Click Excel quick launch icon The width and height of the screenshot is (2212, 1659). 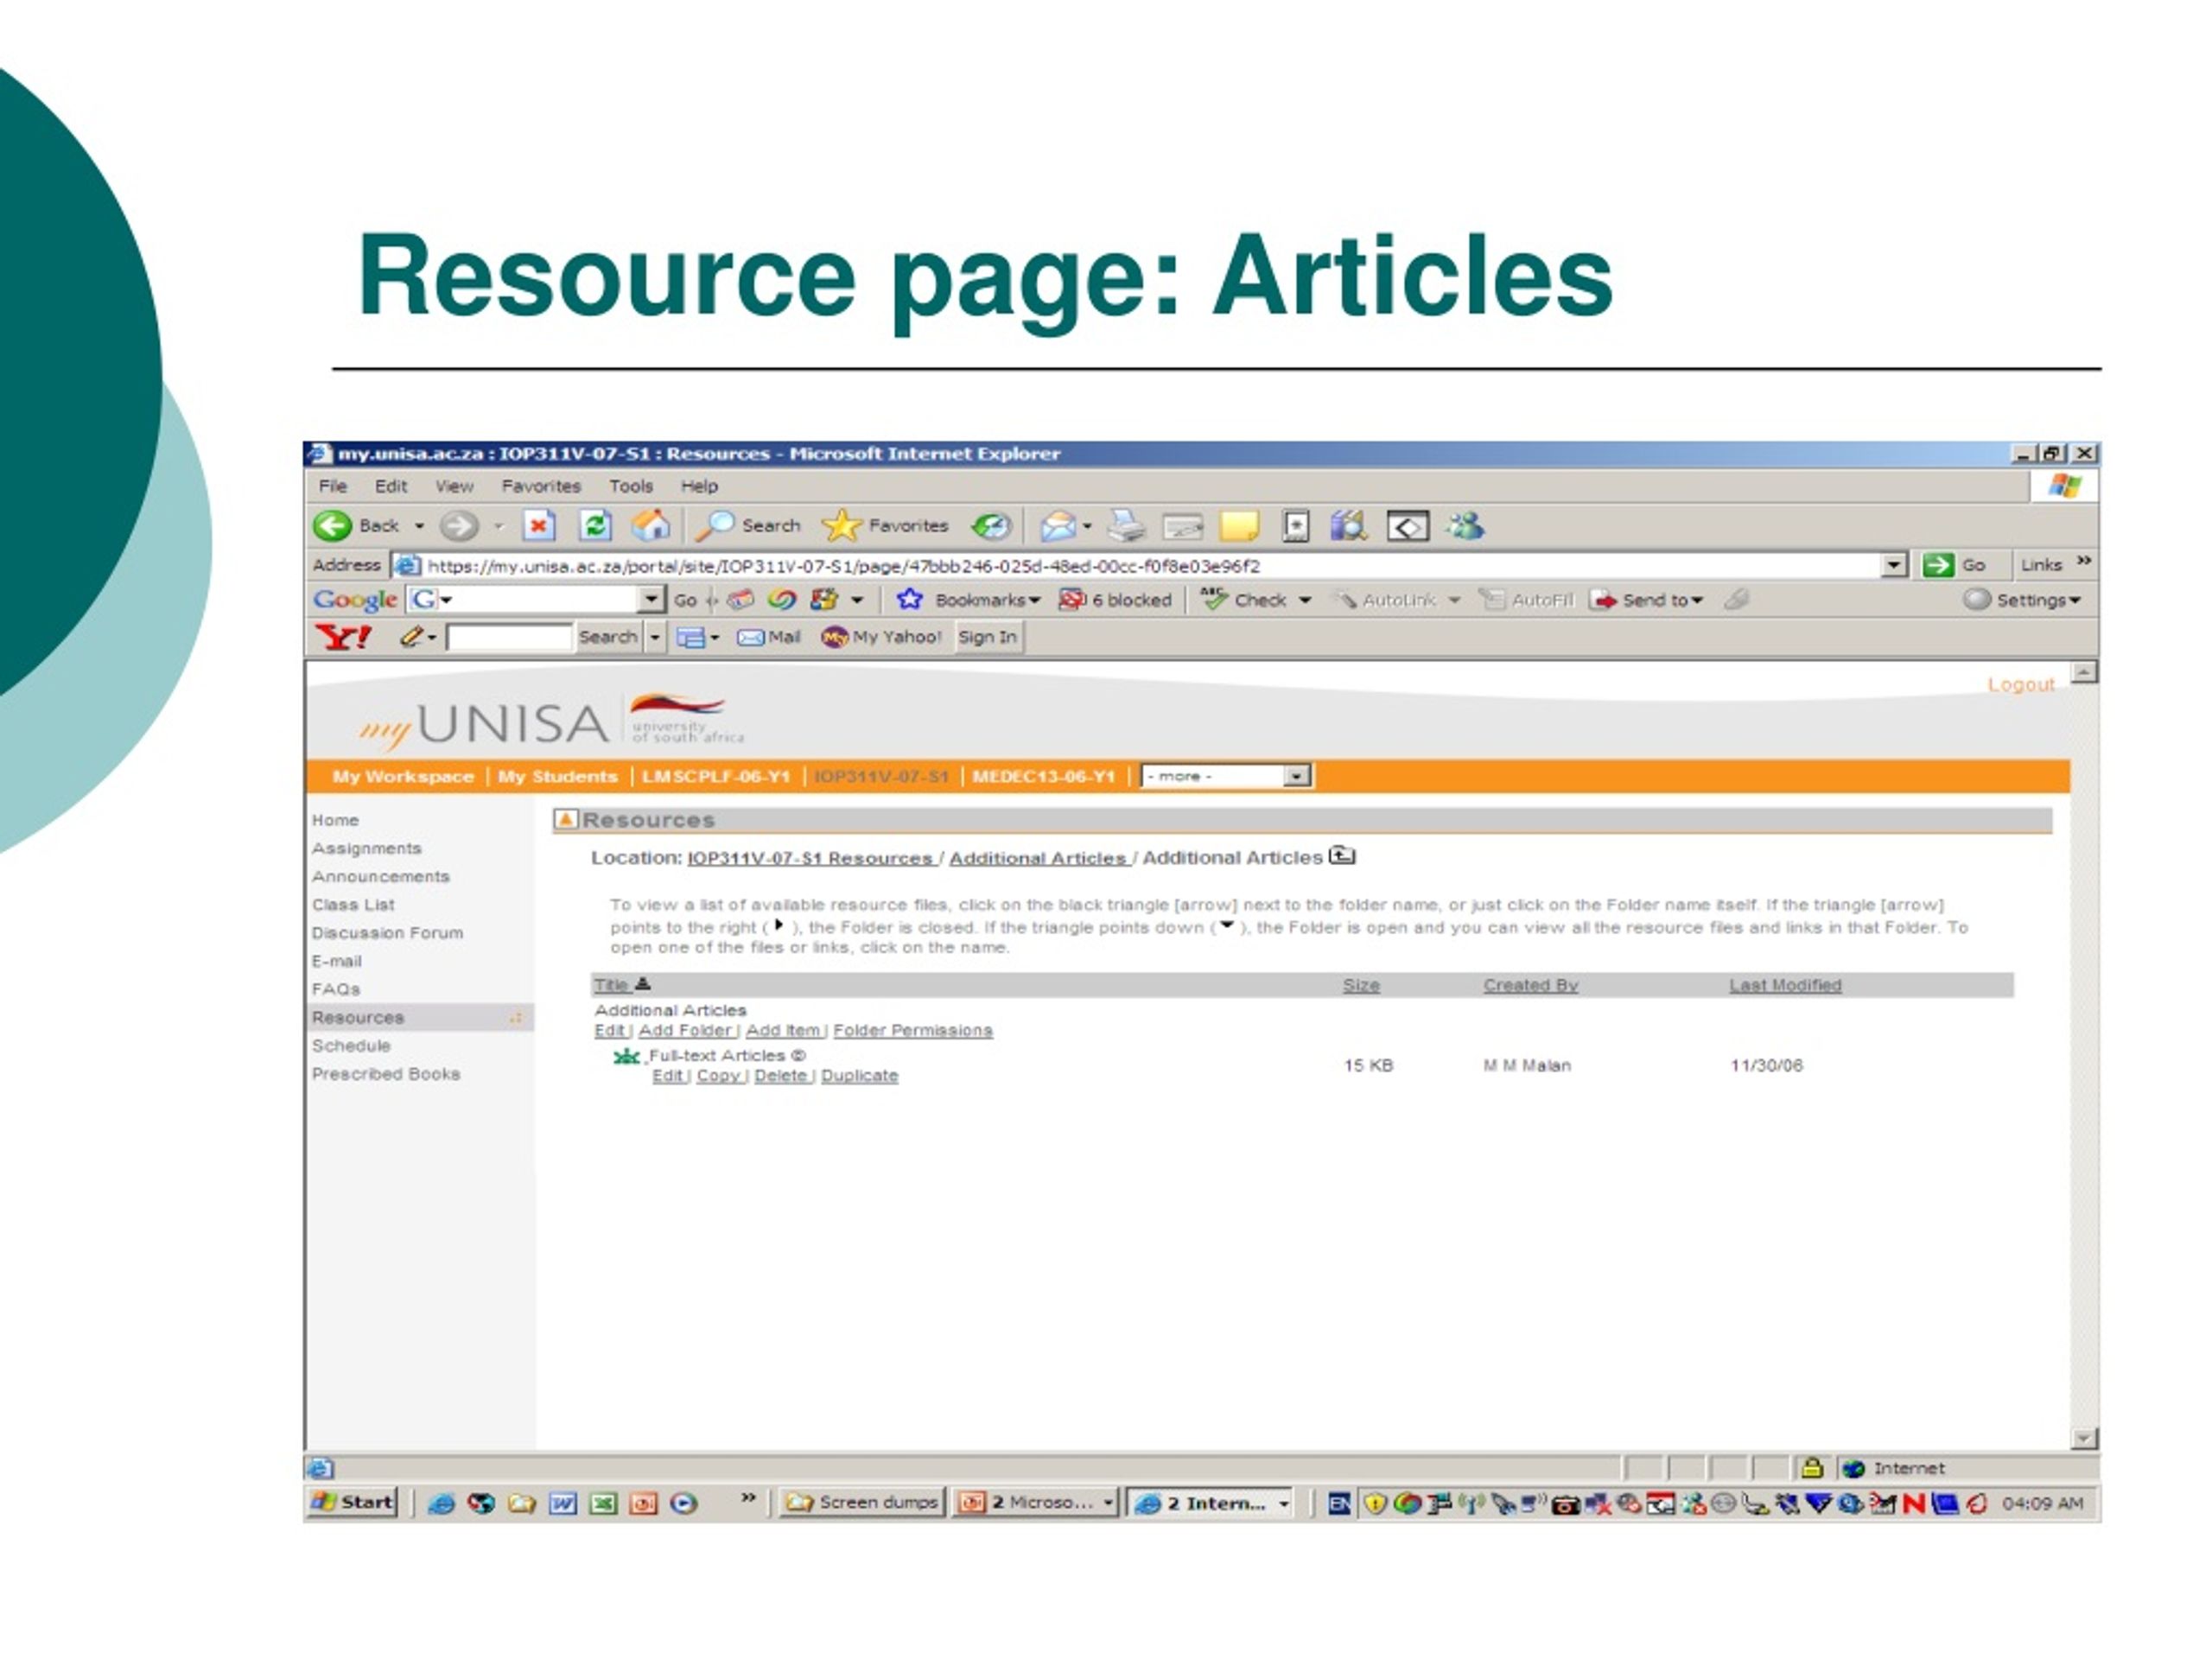click(x=603, y=1503)
